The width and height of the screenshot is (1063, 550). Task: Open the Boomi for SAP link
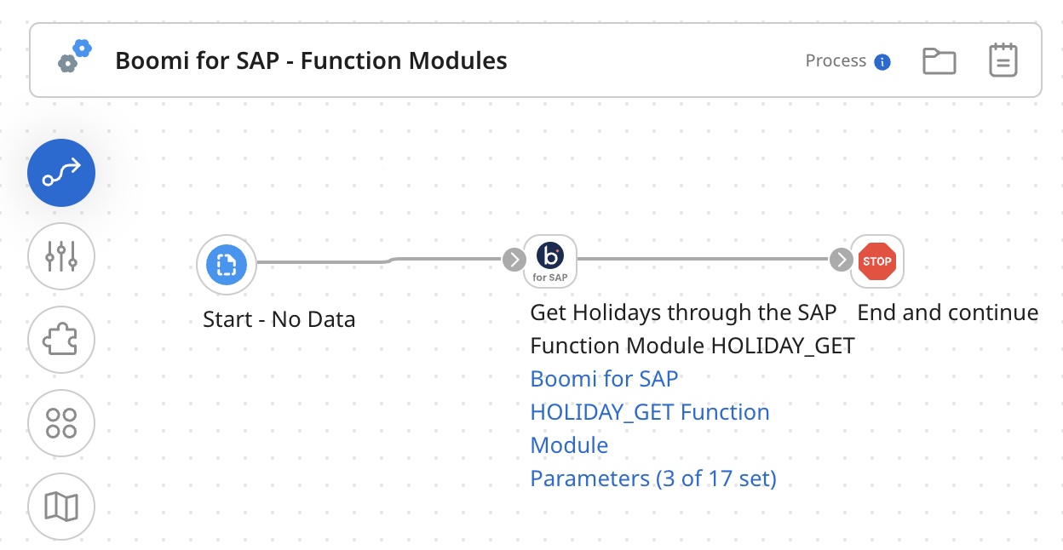pyautogui.click(x=604, y=378)
